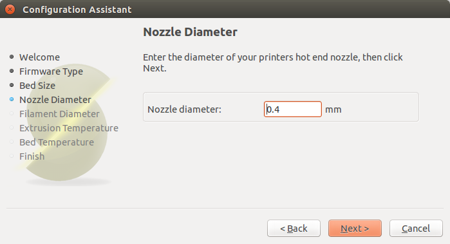Go back with the Back button
Screen dimensions: 450x244
click(x=294, y=229)
